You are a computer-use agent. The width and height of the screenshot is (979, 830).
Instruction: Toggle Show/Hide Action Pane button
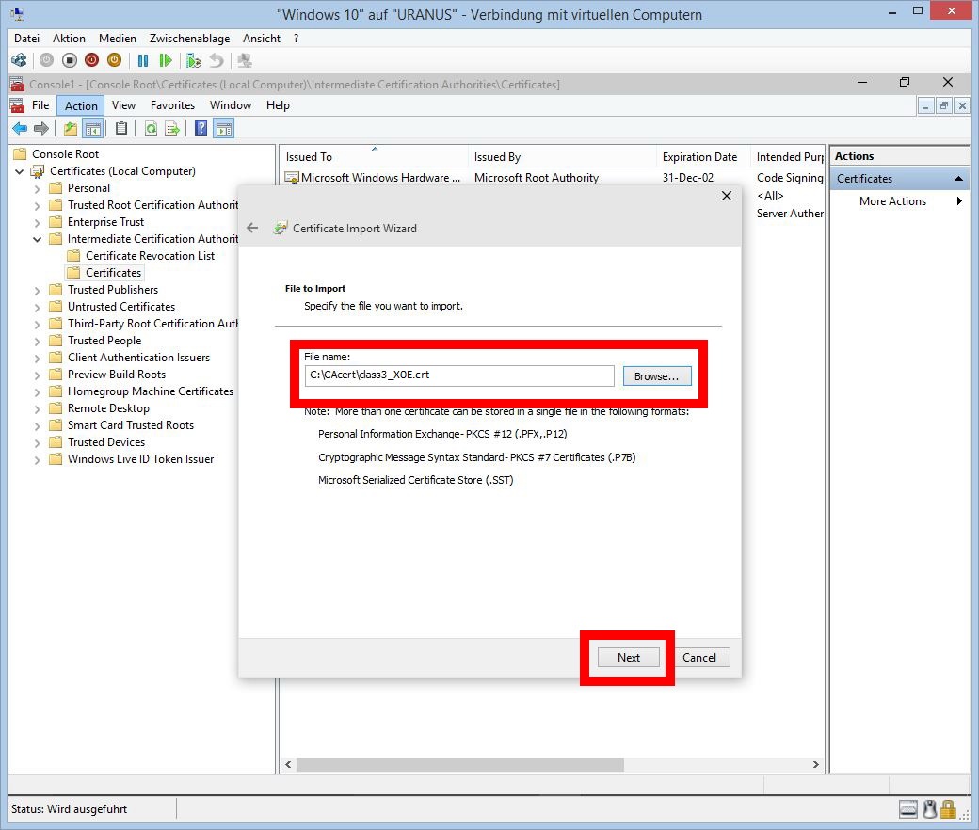(223, 129)
